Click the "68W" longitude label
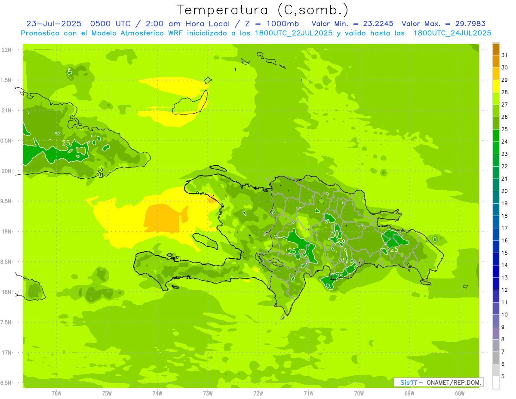516x399 pixels. click(x=459, y=393)
